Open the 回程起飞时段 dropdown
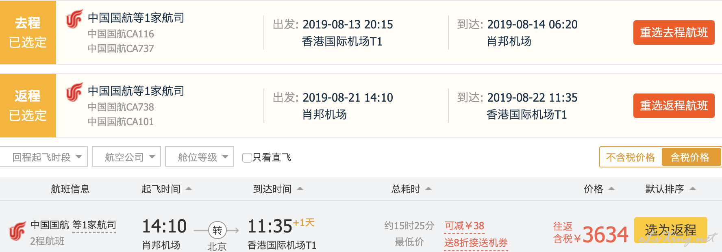 (x=44, y=156)
